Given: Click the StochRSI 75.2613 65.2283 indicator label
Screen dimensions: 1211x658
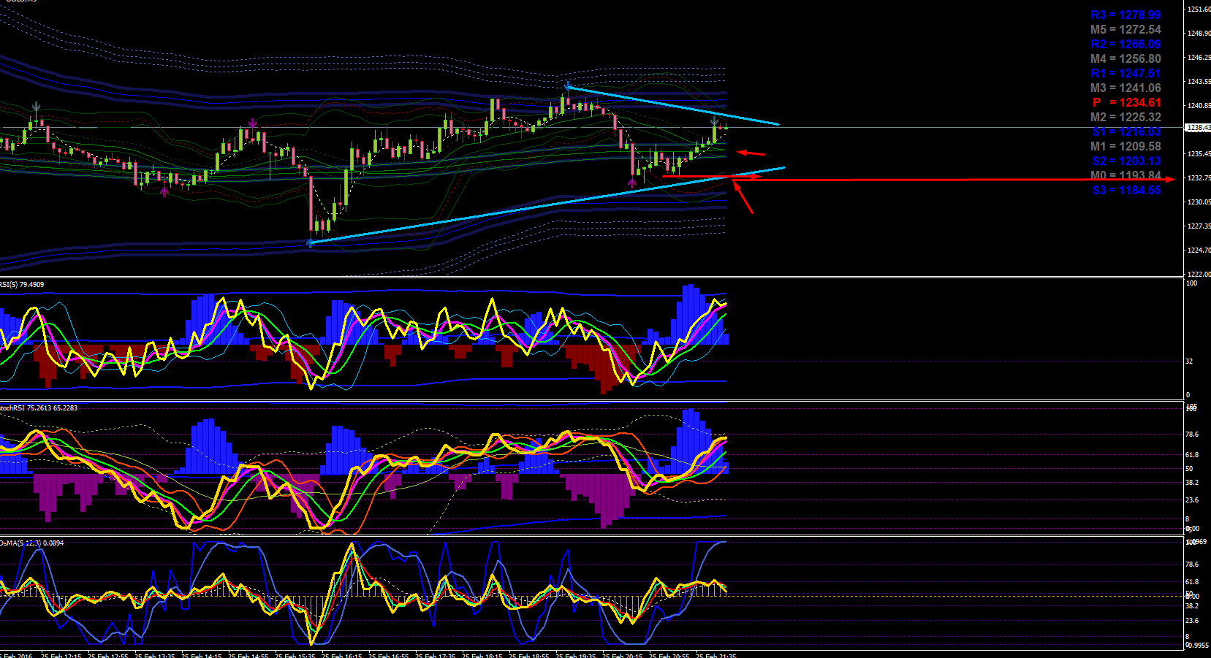Looking at the screenshot, I should pyautogui.click(x=39, y=408).
